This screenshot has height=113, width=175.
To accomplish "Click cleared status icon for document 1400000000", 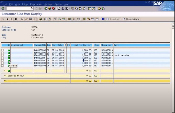I will 9,50.
